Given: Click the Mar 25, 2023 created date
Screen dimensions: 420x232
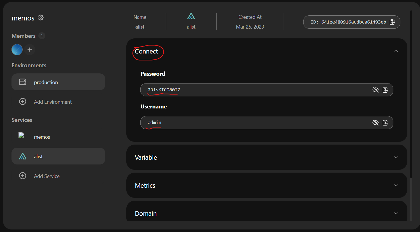Looking at the screenshot, I should (x=250, y=27).
